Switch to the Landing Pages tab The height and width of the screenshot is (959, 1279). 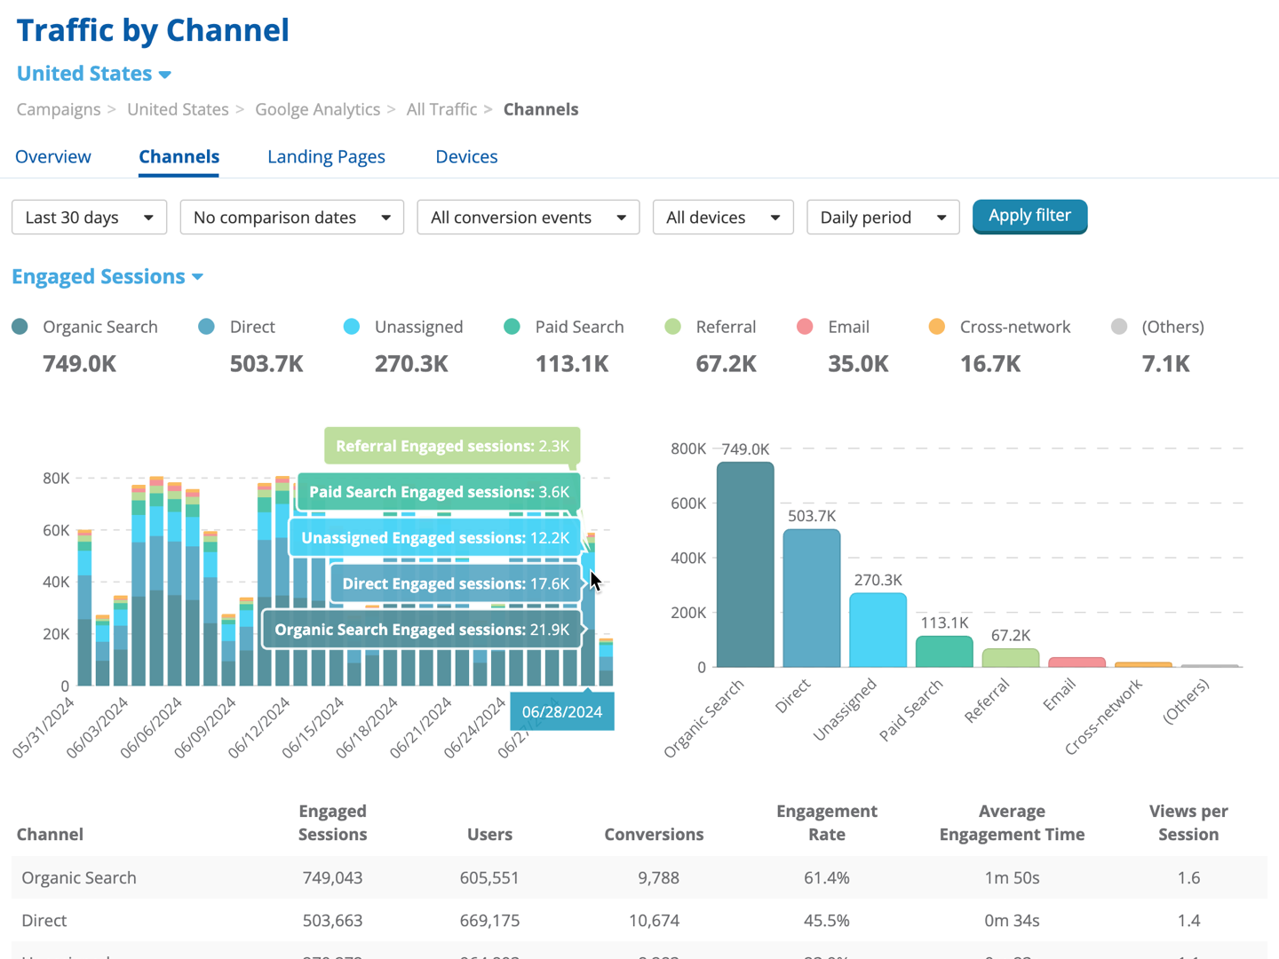[x=326, y=157]
